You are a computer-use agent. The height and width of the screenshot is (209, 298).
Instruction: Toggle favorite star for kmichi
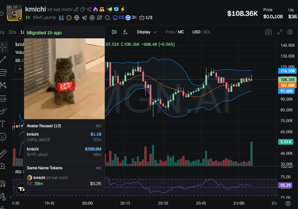tap(2, 13)
